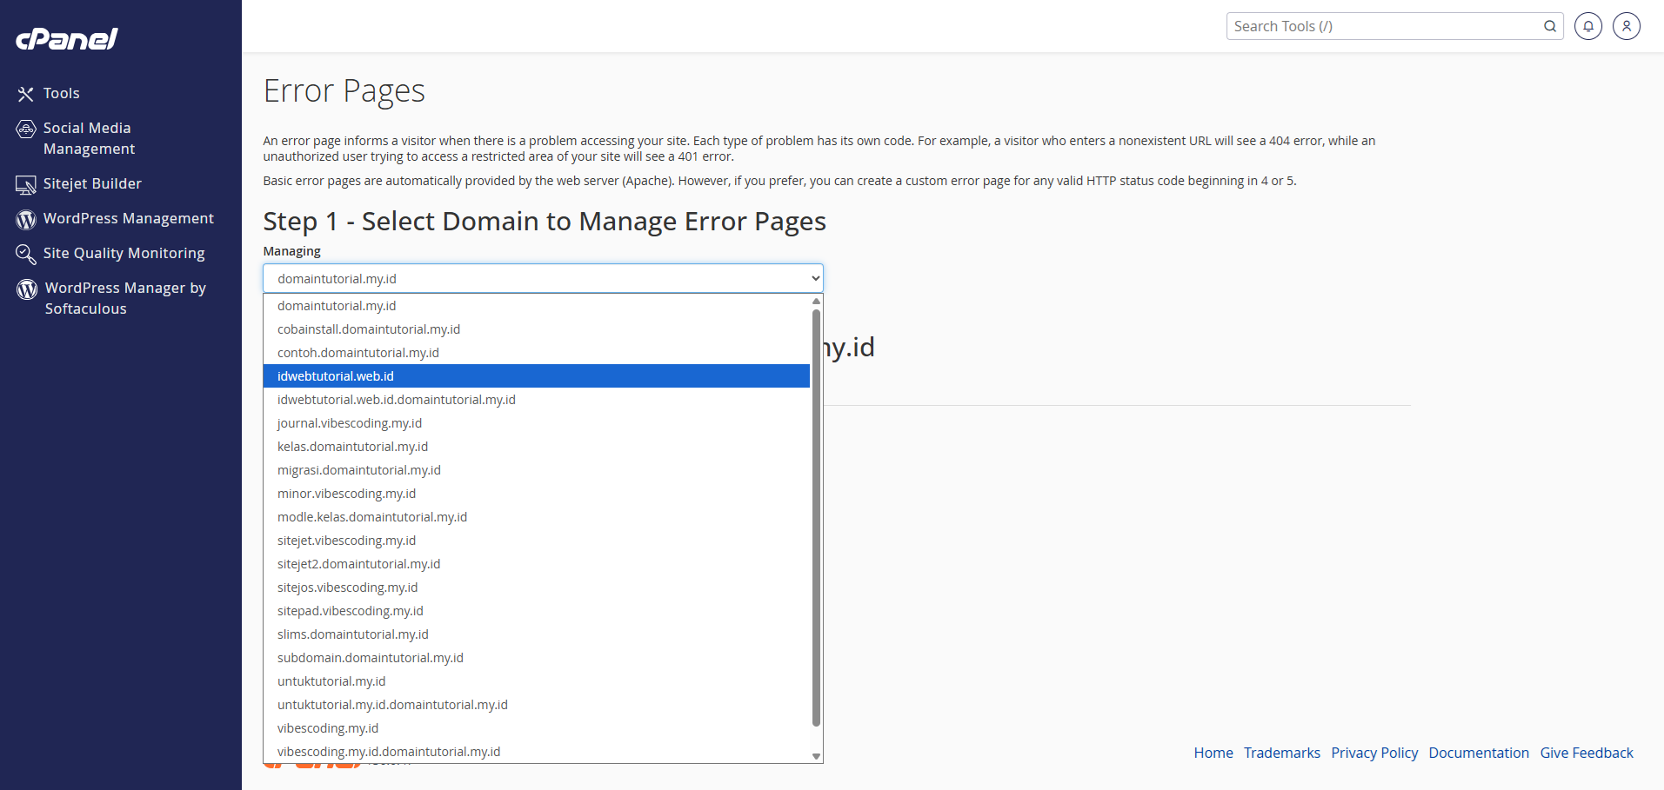
Task: Click the list scroll-down arrow
Action: (816, 756)
